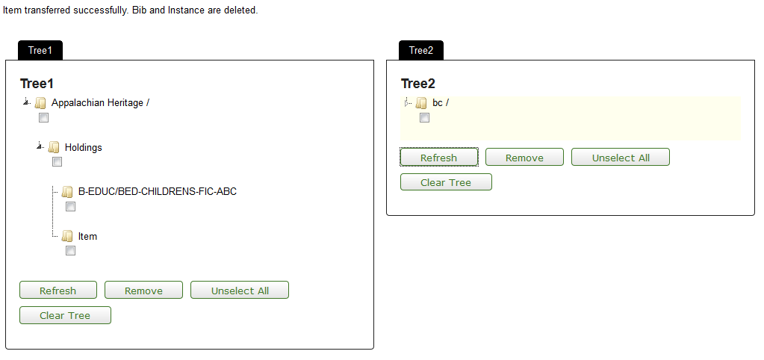Click Remove button in Tree2
764x360 pixels.
pos(524,157)
